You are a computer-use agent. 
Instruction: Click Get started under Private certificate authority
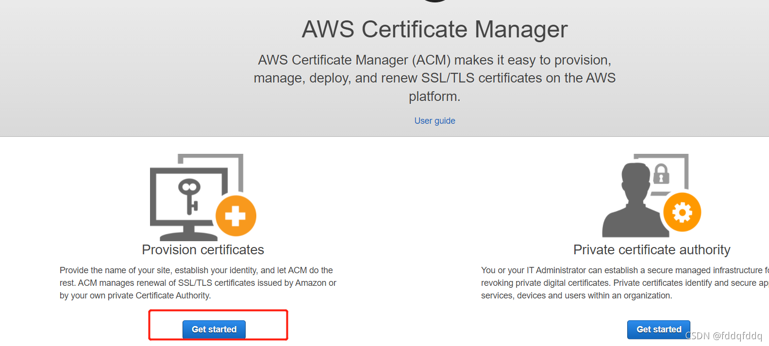click(659, 330)
